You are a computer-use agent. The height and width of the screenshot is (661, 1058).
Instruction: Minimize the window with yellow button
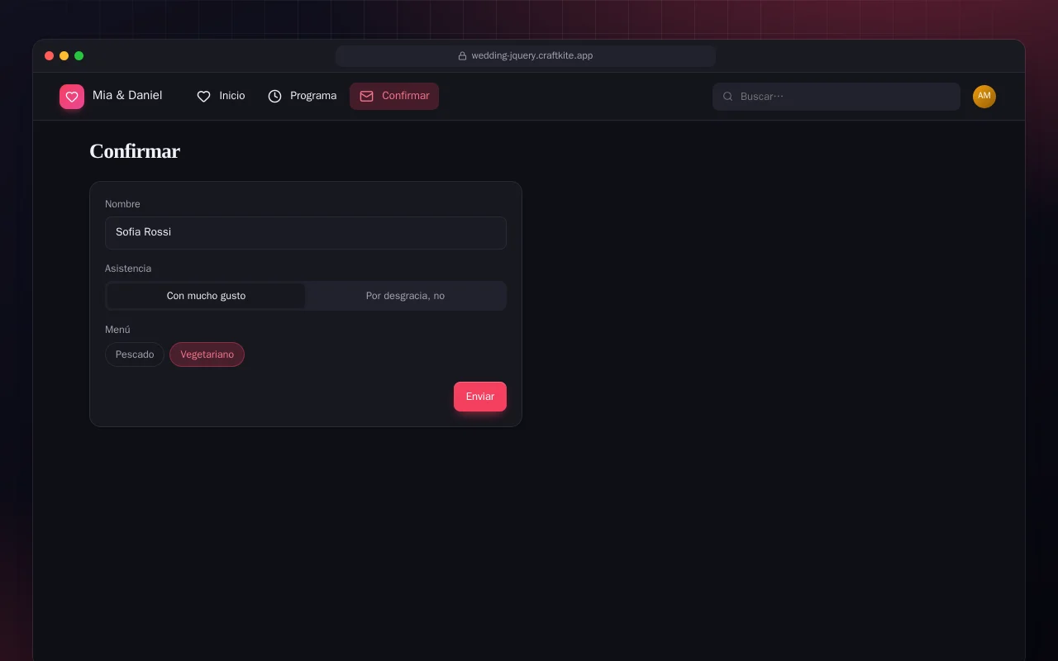[x=64, y=56]
